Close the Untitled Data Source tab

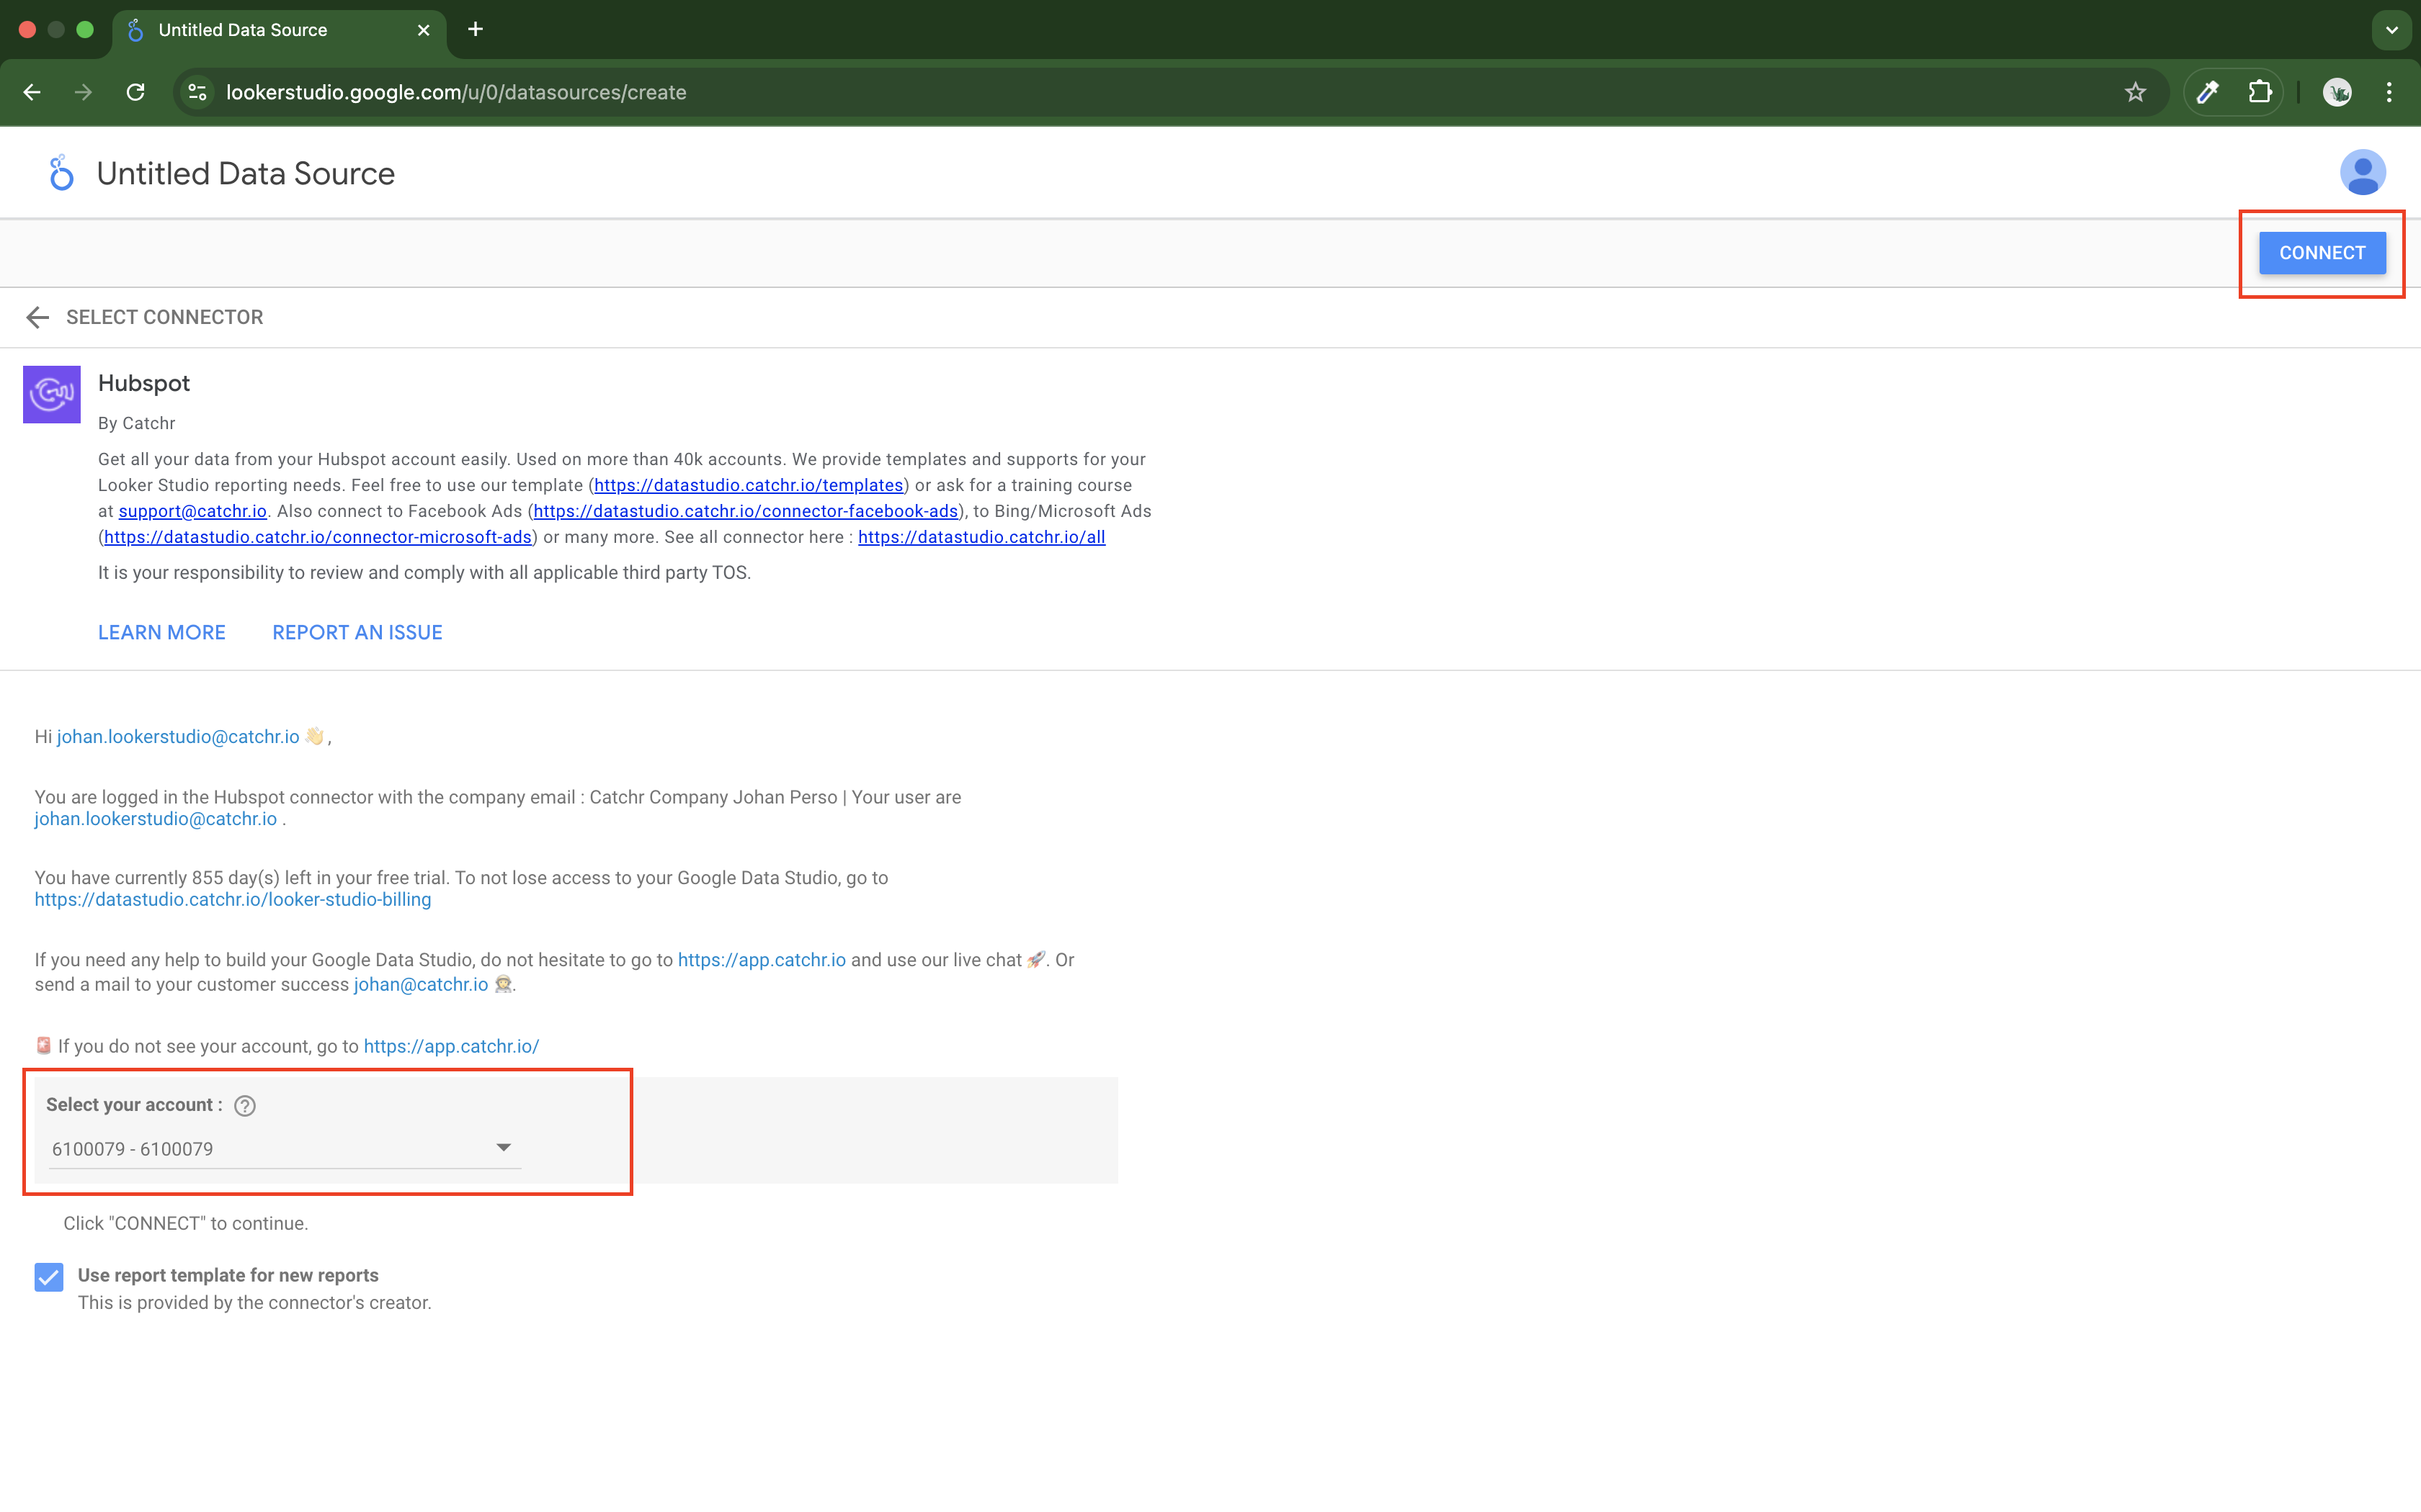424,30
